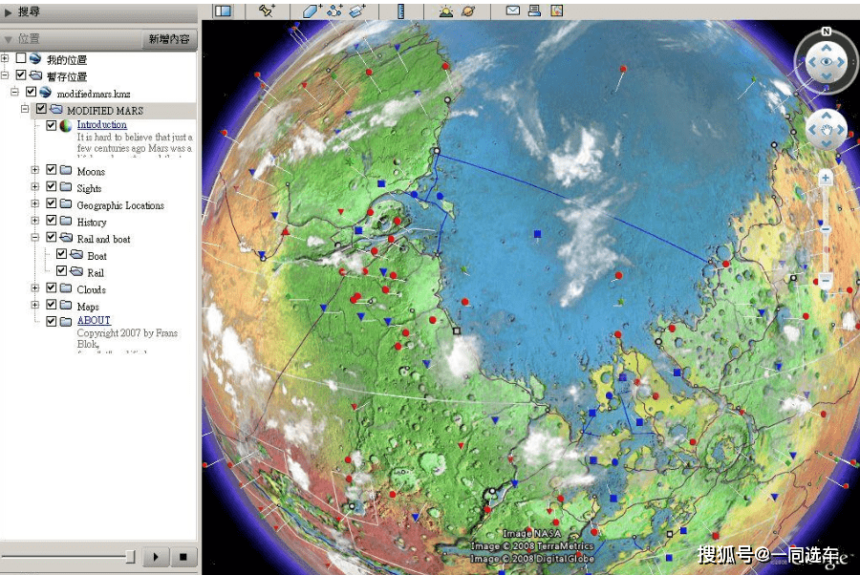
Task: Click the zoom slider handle
Action: pyautogui.click(x=826, y=229)
